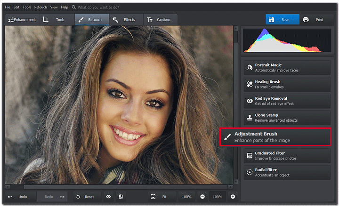Select Portrait Magic tool
Image resolution: width=339 pixels, height=206 pixels.
[x=287, y=68]
